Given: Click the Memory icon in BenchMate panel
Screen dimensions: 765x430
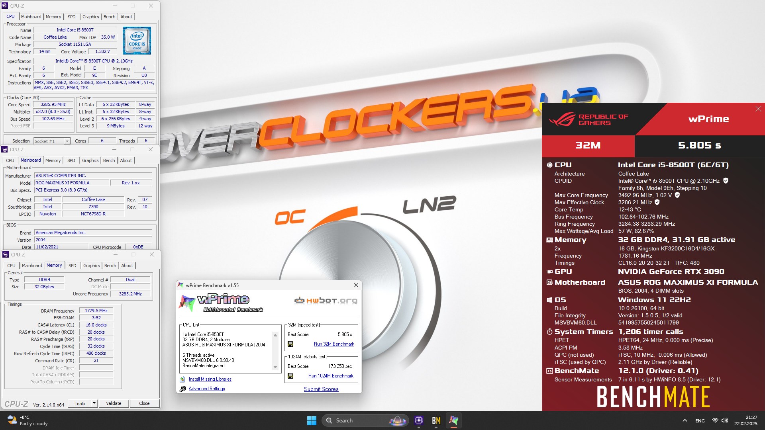Looking at the screenshot, I should click(x=549, y=240).
